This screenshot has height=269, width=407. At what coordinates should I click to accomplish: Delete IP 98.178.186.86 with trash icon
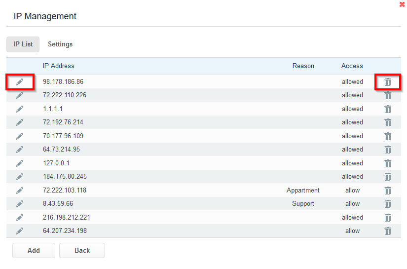tap(388, 82)
